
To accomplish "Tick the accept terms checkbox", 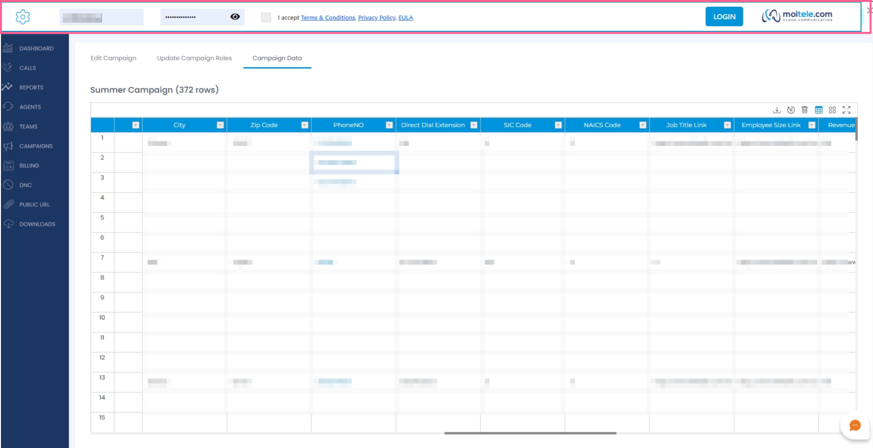I will point(266,18).
